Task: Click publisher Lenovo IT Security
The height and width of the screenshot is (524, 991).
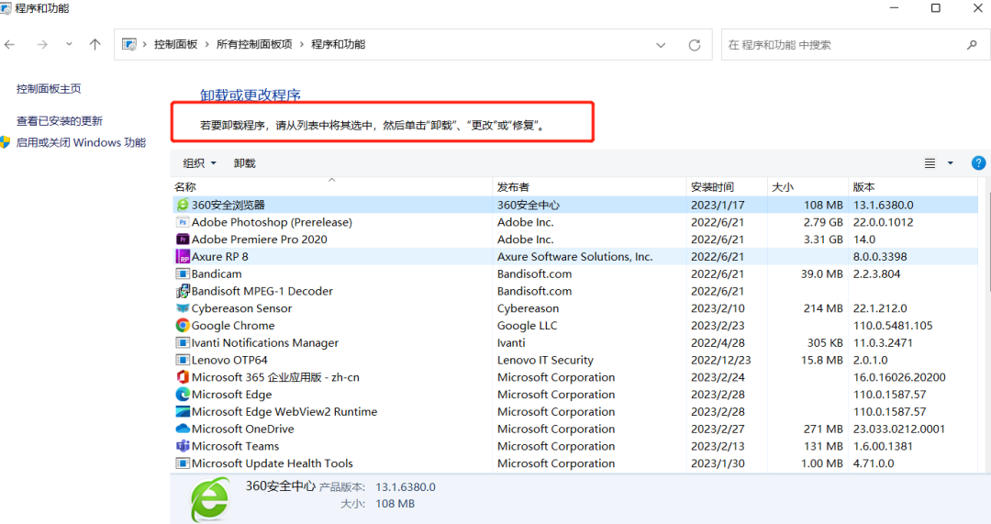Action: coord(545,361)
